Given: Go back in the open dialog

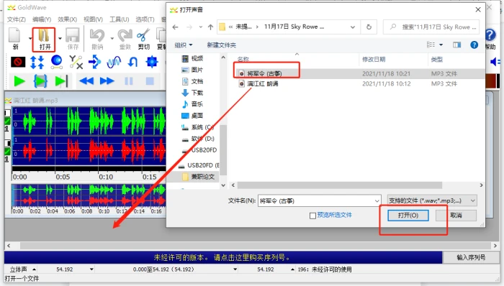Looking at the screenshot, I should point(175,27).
